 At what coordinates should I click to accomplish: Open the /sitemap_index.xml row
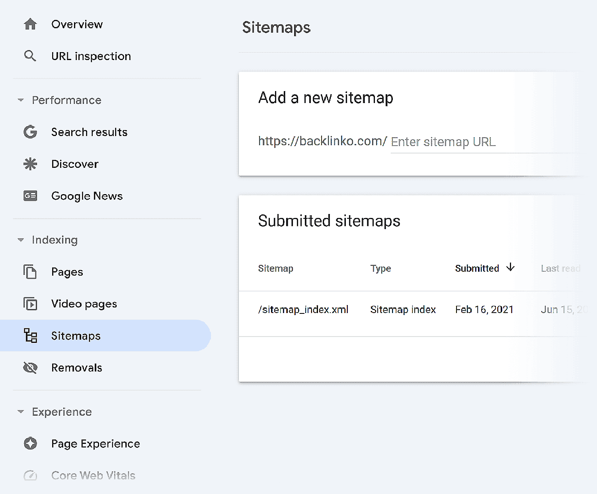pos(414,314)
